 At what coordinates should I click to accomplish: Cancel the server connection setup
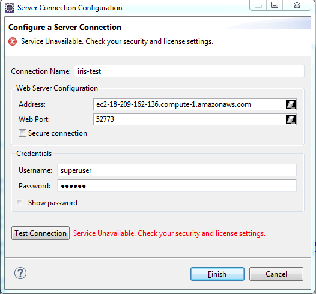pos(276,274)
